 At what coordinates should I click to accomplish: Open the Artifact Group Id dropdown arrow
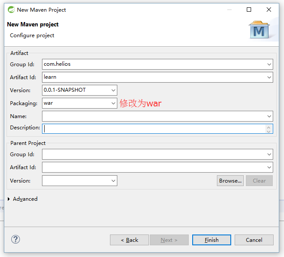(269, 64)
